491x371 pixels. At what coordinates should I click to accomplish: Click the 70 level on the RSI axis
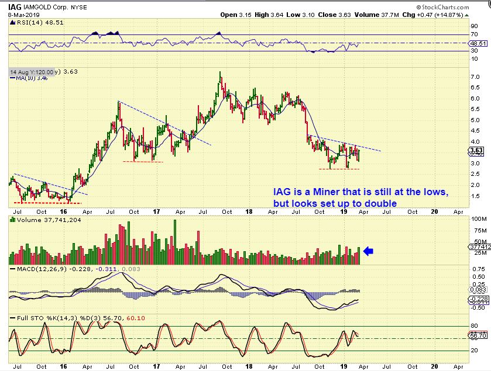click(474, 34)
